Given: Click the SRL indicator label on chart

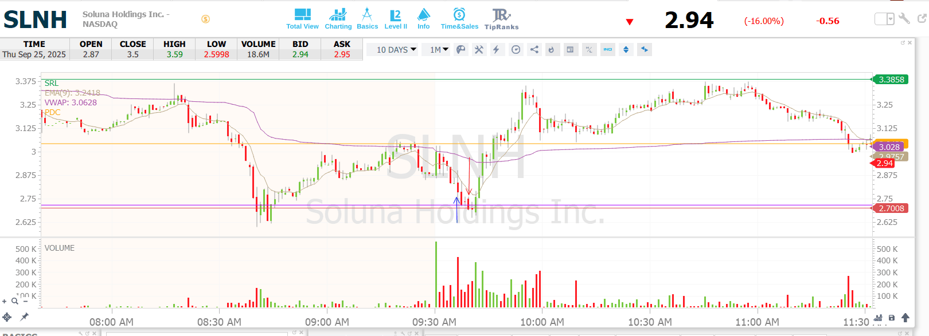Looking at the screenshot, I should pos(52,83).
